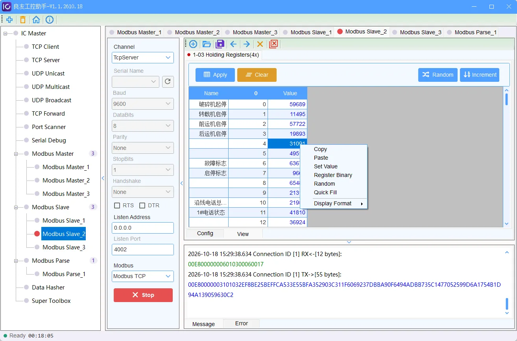Click the orange Clear button
The image size is (517, 341).
(257, 75)
